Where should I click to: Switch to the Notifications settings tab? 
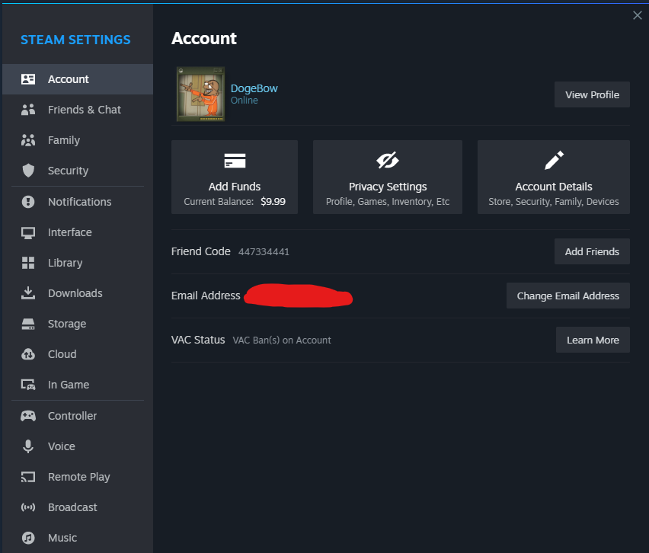point(78,202)
